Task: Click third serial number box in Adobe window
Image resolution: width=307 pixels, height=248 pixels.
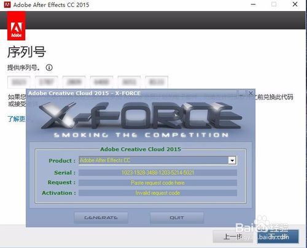Action: (x=74, y=82)
